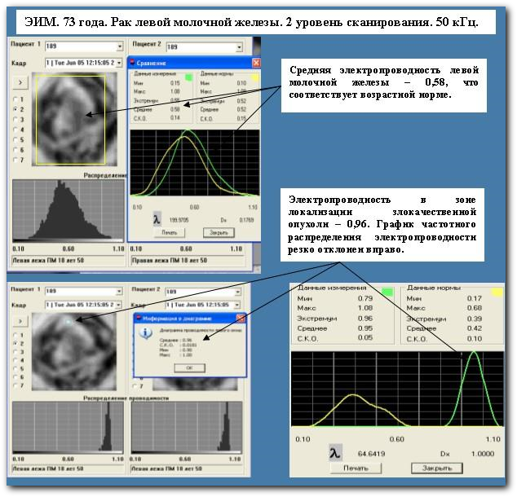Click Печать button in the Сравнение window
The image size is (517, 497).
[x=169, y=232]
